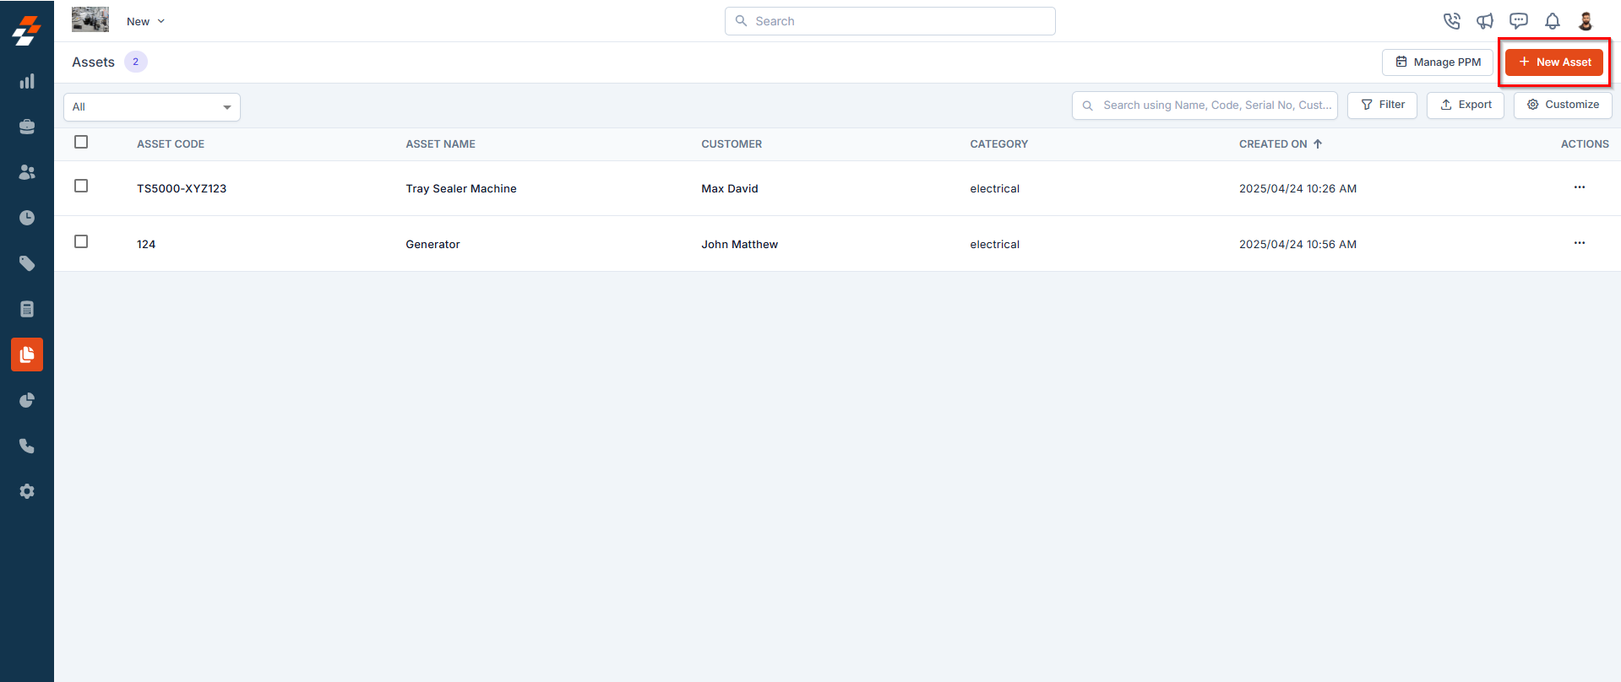Open the notifications bell icon
The width and height of the screenshot is (1621, 682).
(1553, 21)
